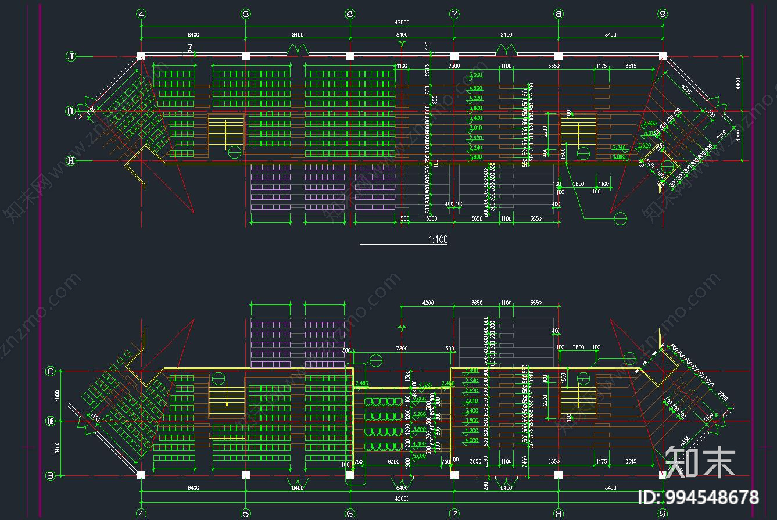Select grid axis bubble J

coord(71,56)
